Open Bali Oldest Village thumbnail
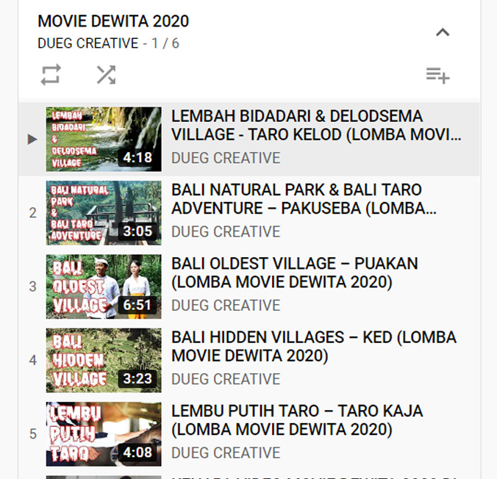This screenshot has width=497, height=479. pos(104,287)
